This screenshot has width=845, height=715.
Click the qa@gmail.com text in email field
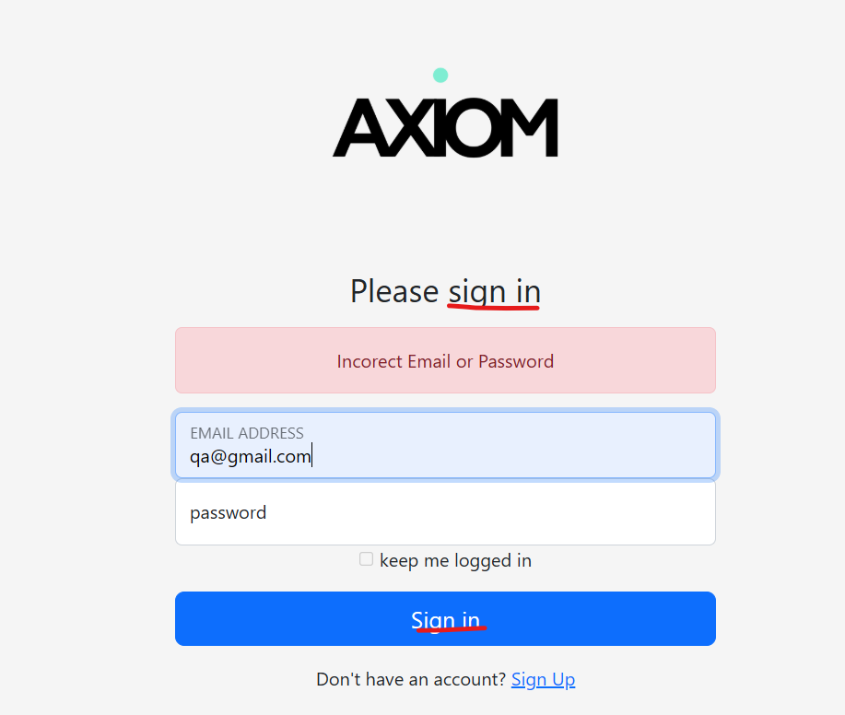[250, 455]
